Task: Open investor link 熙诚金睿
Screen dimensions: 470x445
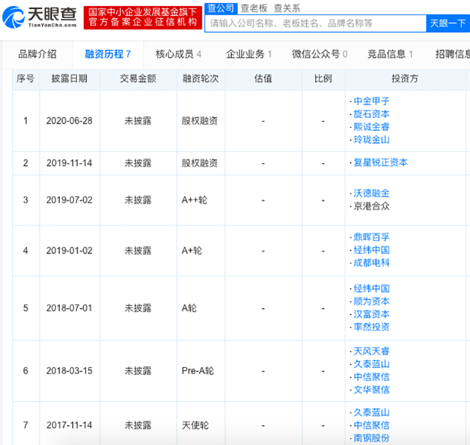Action: tap(371, 127)
